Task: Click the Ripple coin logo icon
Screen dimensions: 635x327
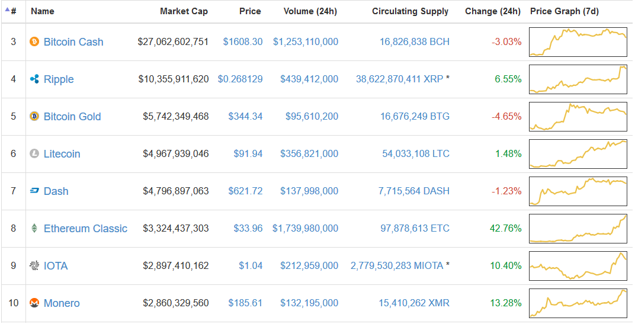Action: [x=34, y=79]
